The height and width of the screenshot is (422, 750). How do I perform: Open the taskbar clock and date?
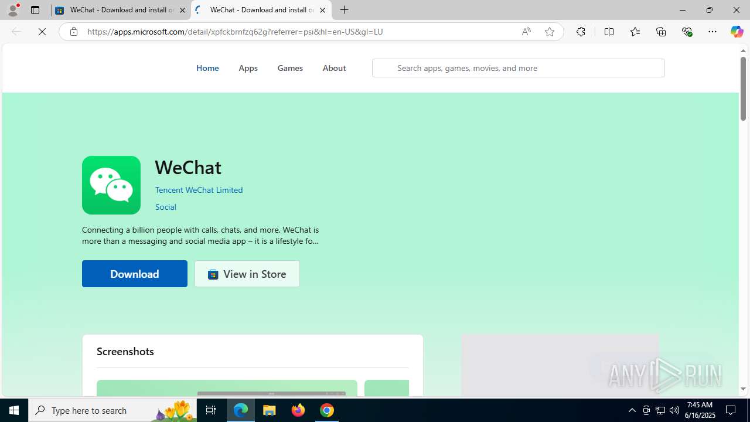[699, 410]
